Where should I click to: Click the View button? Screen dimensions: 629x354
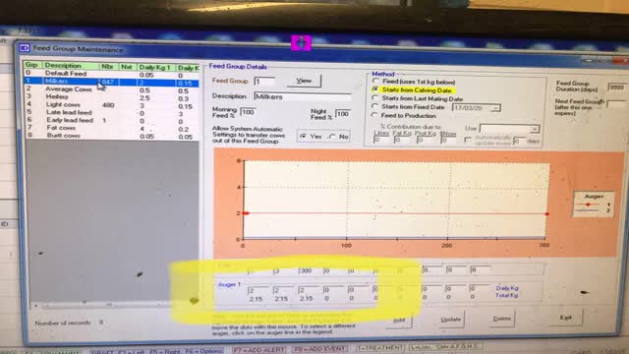click(x=304, y=81)
